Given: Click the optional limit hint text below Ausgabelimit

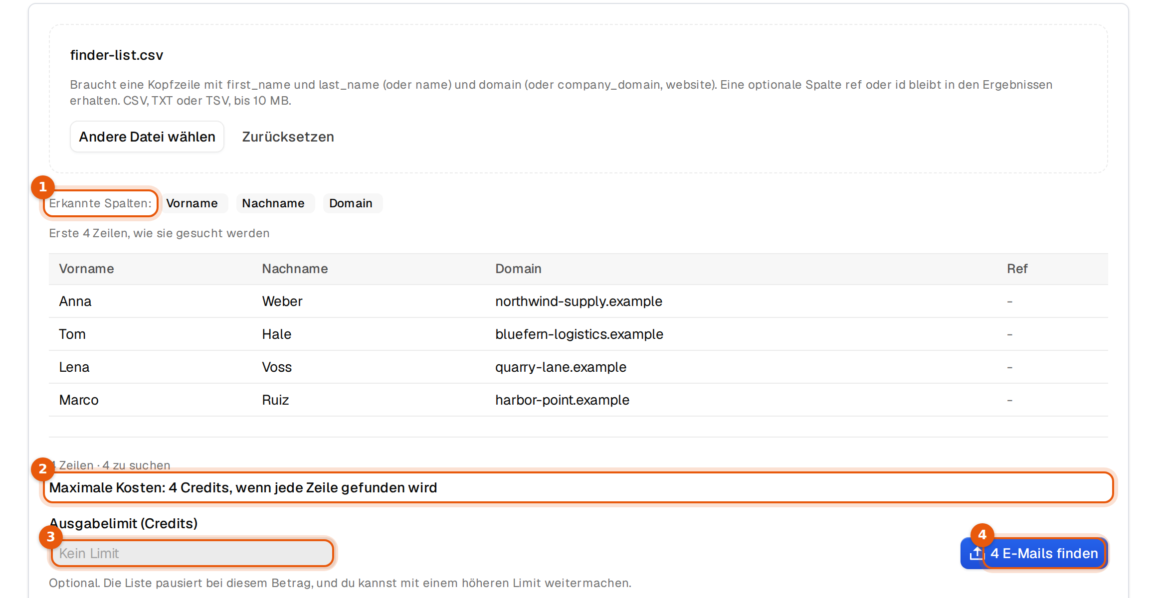Looking at the screenshot, I should 340,583.
